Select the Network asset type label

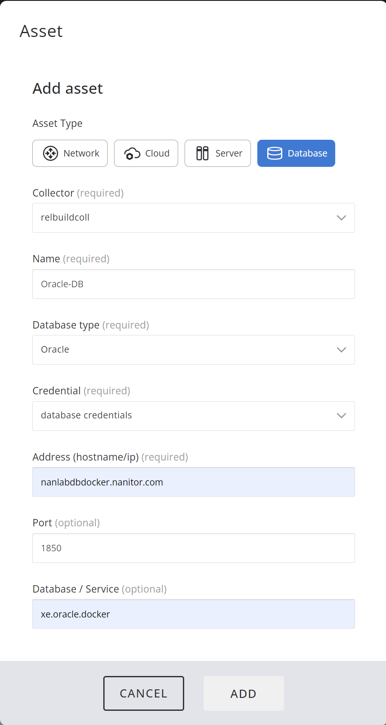tap(81, 153)
